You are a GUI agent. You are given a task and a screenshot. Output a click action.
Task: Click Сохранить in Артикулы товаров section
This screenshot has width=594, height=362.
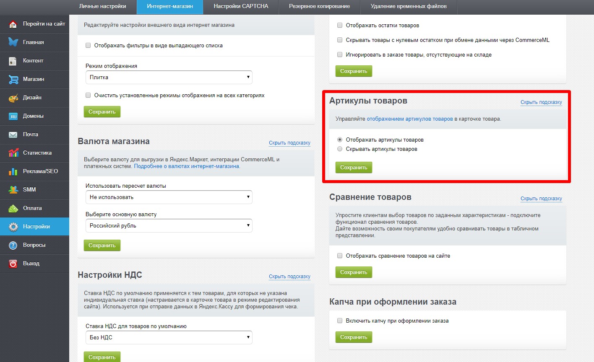tap(354, 168)
